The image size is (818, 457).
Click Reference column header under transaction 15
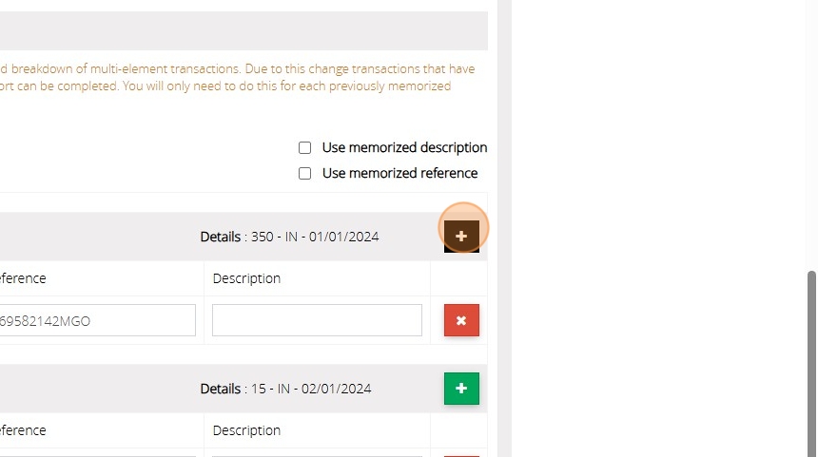pyautogui.click(x=23, y=430)
